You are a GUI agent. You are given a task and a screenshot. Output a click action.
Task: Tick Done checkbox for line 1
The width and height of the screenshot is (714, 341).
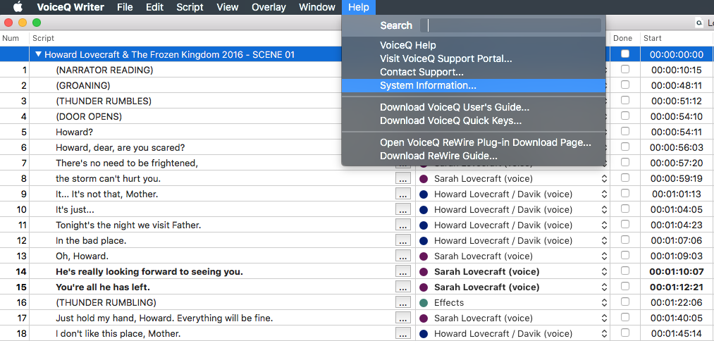[625, 69]
